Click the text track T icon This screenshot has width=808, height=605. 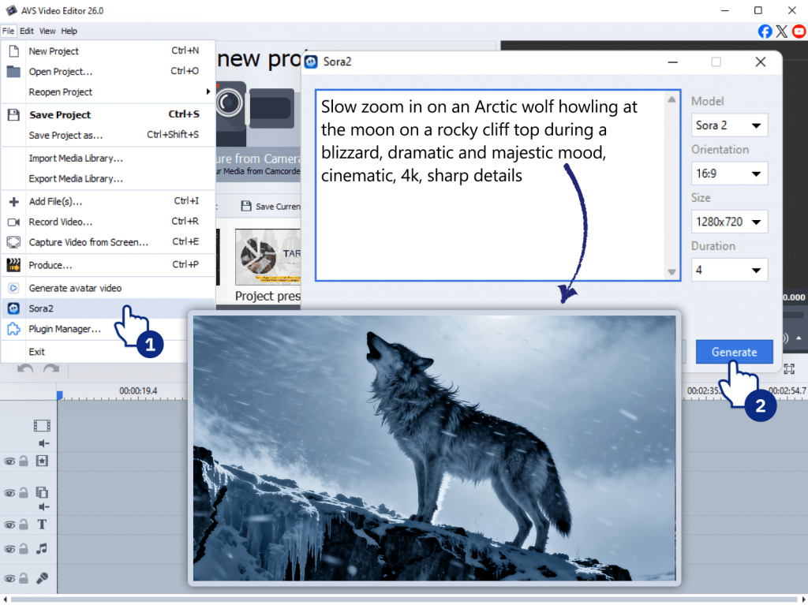[42, 524]
